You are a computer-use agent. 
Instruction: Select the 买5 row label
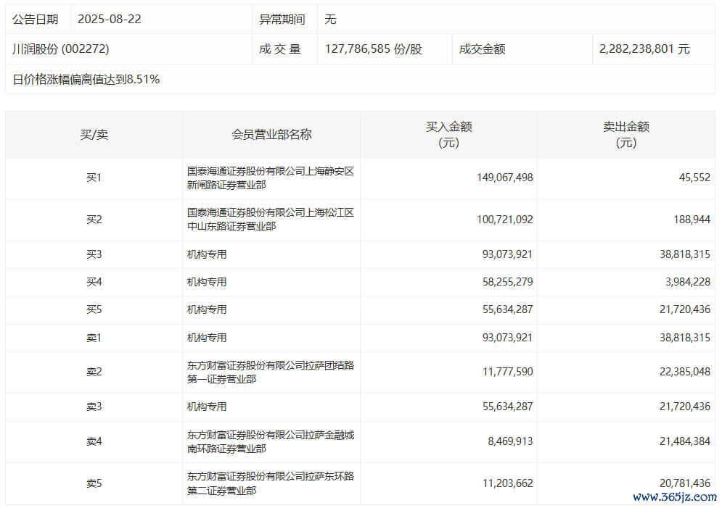pyautogui.click(x=94, y=309)
